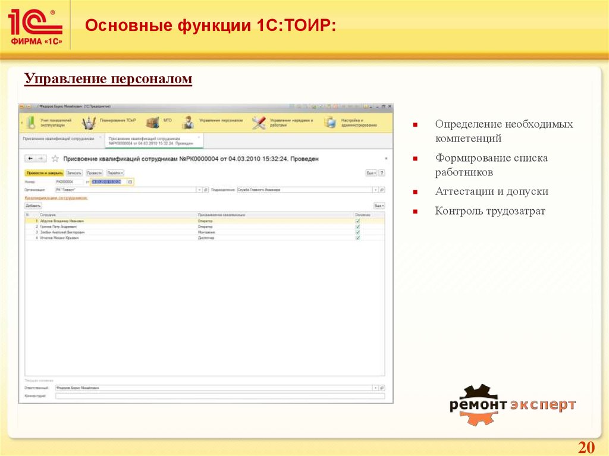Sort by the Присваиваемая квалификация column header
This screenshot has height=456, width=609.
275,215
